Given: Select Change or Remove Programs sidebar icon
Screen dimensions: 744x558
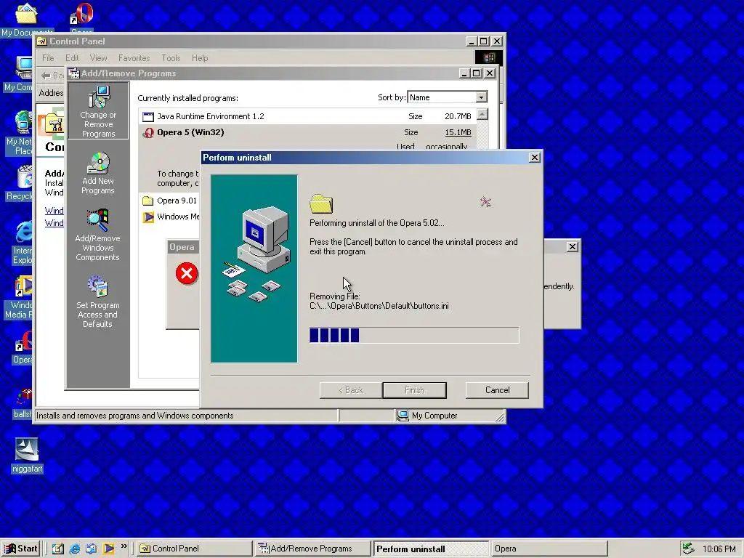Looking at the screenshot, I should [x=98, y=110].
